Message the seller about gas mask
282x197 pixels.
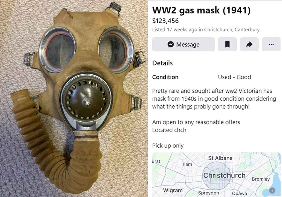click(183, 44)
